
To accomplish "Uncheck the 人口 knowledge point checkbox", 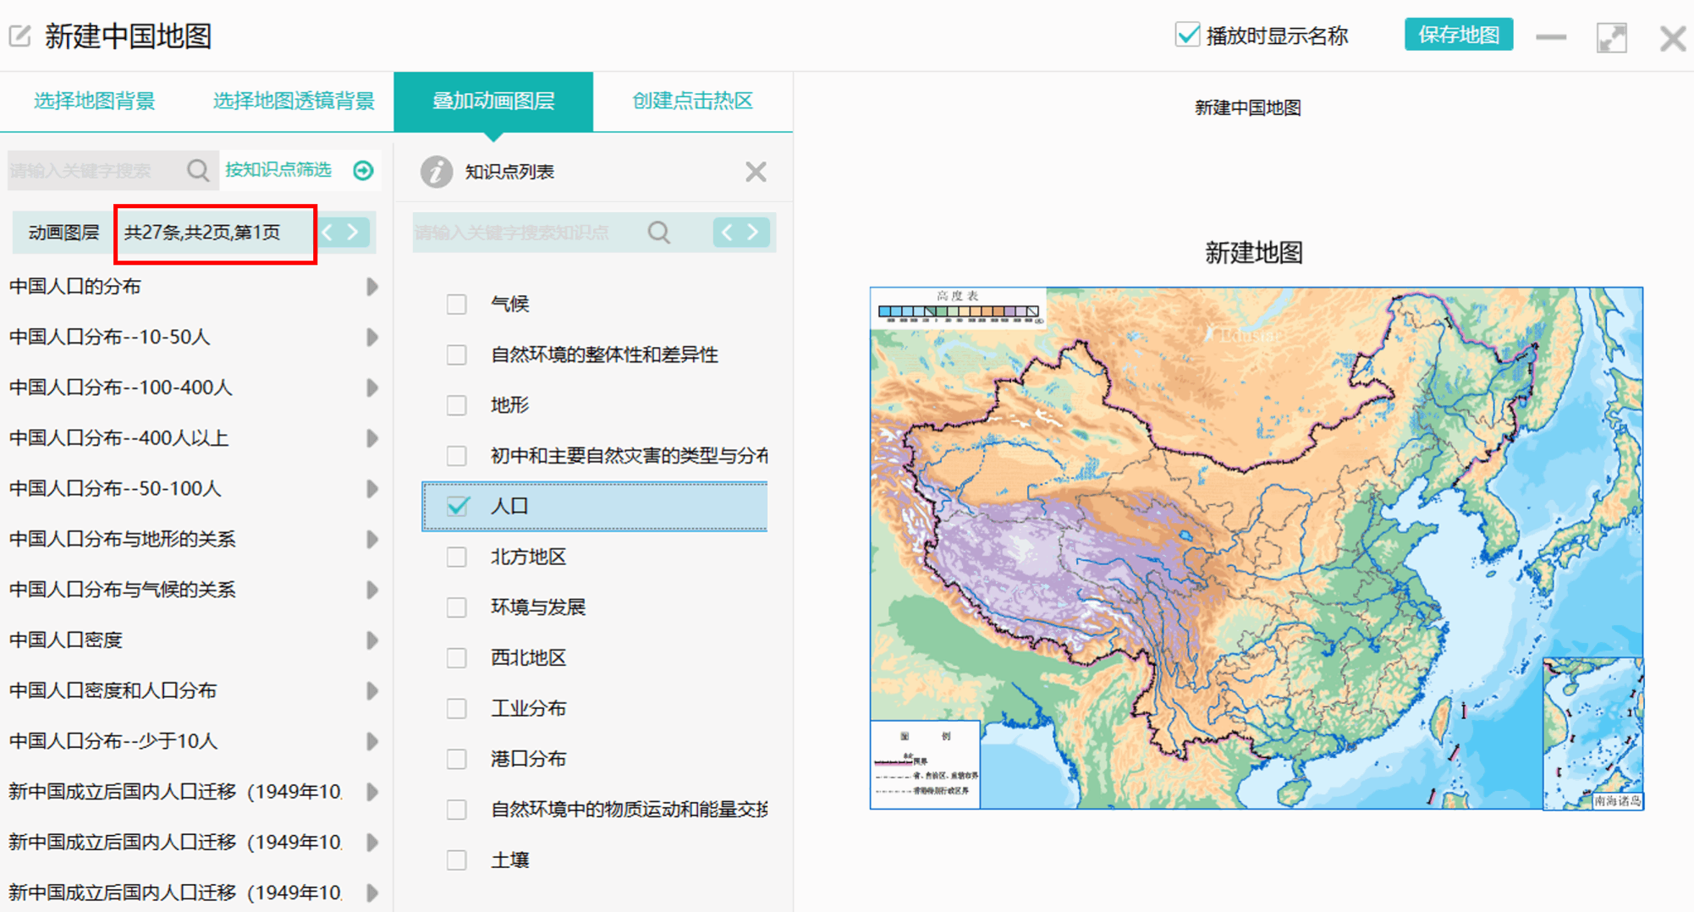I will click(458, 506).
